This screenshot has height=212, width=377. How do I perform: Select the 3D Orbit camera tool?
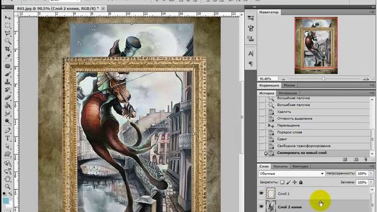tap(8, 171)
